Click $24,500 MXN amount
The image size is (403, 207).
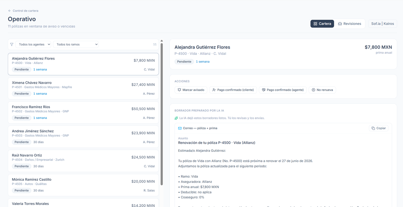point(143,157)
